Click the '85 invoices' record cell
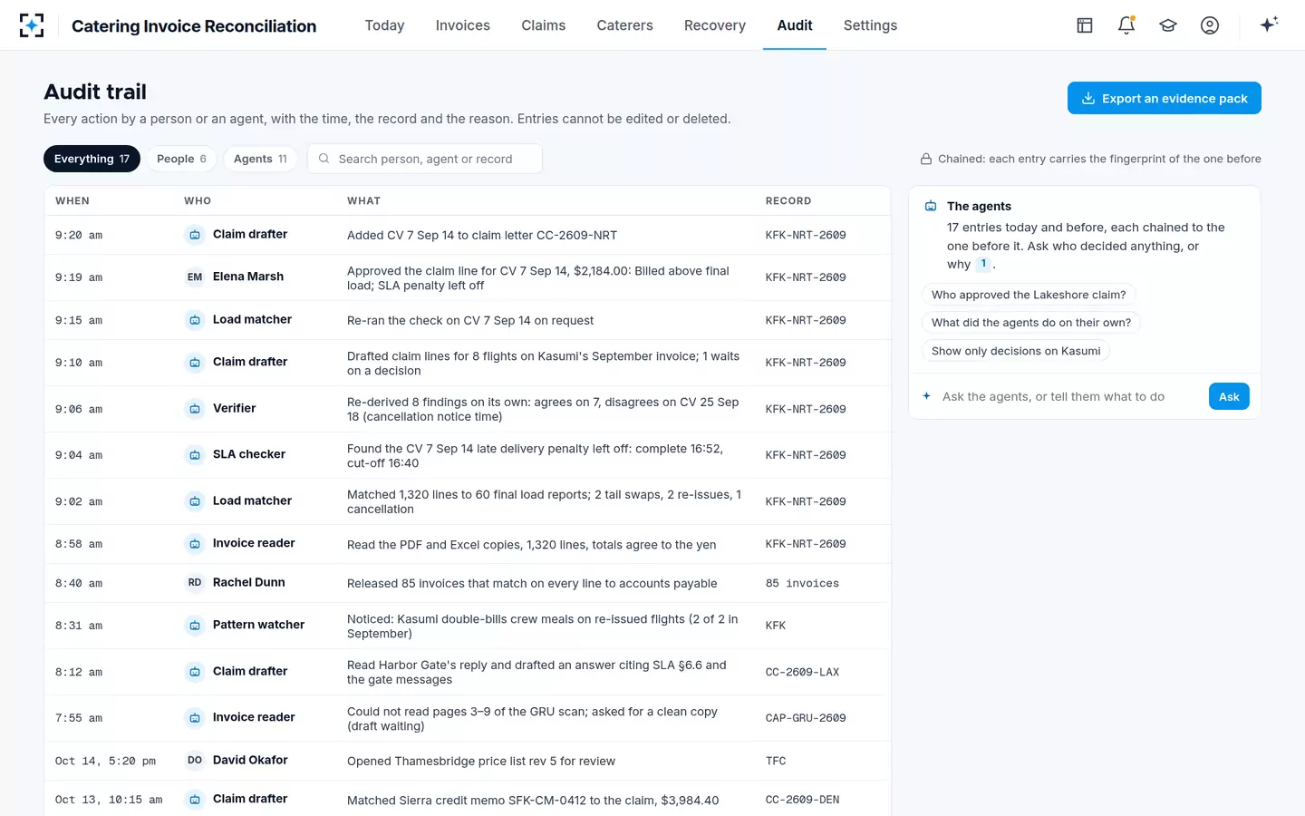The width and height of the screenshot is (1305, 816). 802,583
